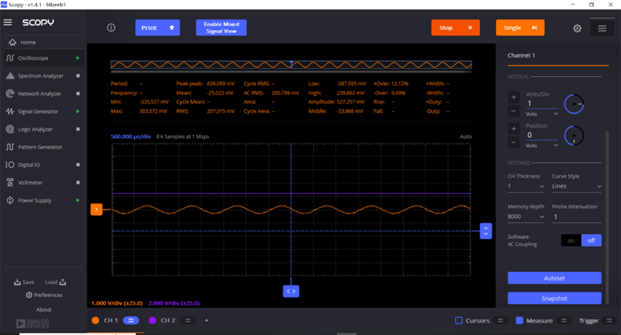
Task: Toggle the right-side menu panel icon
Action: point(602,28)
